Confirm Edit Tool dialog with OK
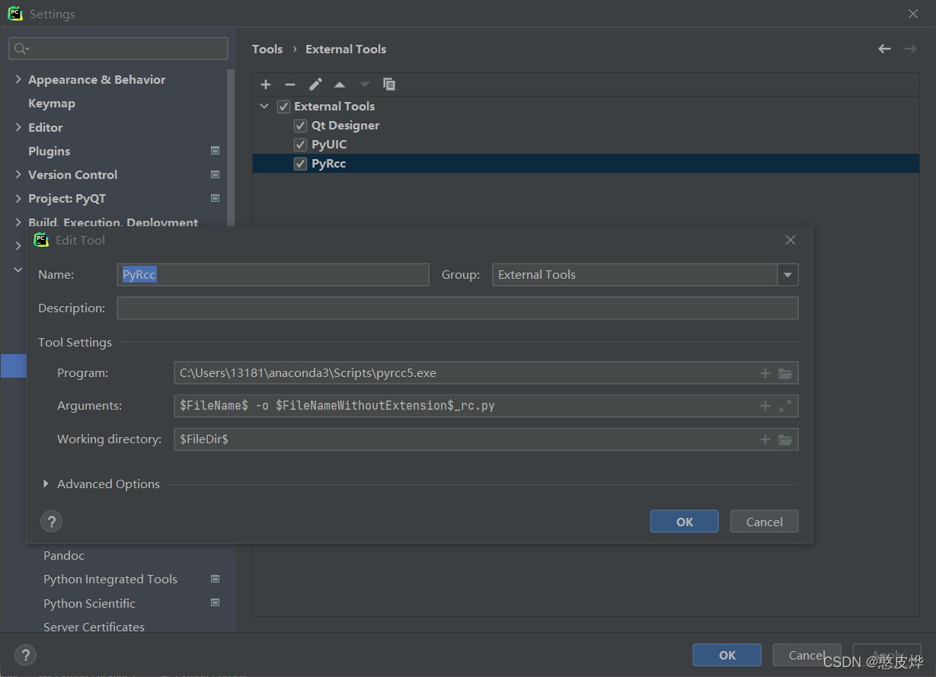Screen dimensions: 936x677 [685, 522]
